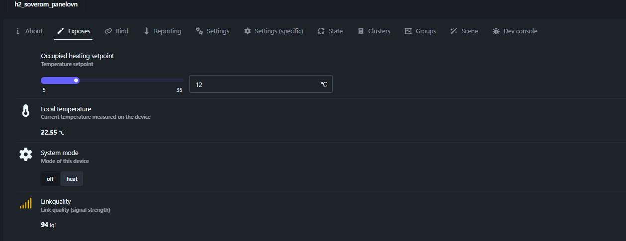Click the info icon beside About
Image resolution: width=626 pixels, height=241 pixels.
(x=18, y=31)
